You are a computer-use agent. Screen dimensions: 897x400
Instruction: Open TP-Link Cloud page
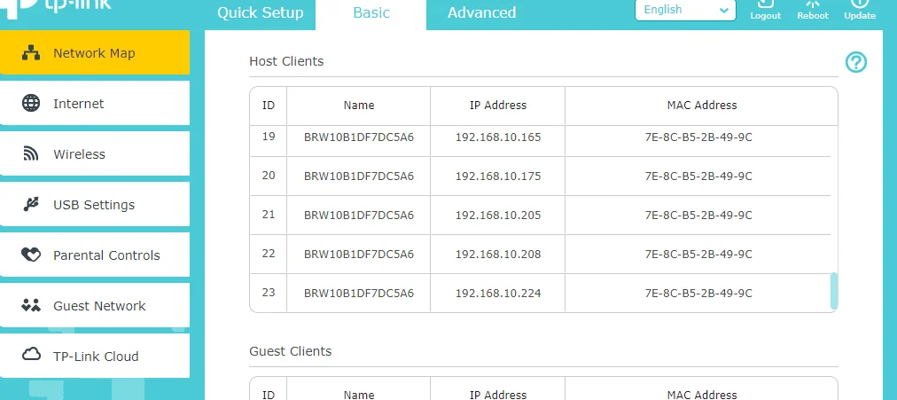point(94,356)
